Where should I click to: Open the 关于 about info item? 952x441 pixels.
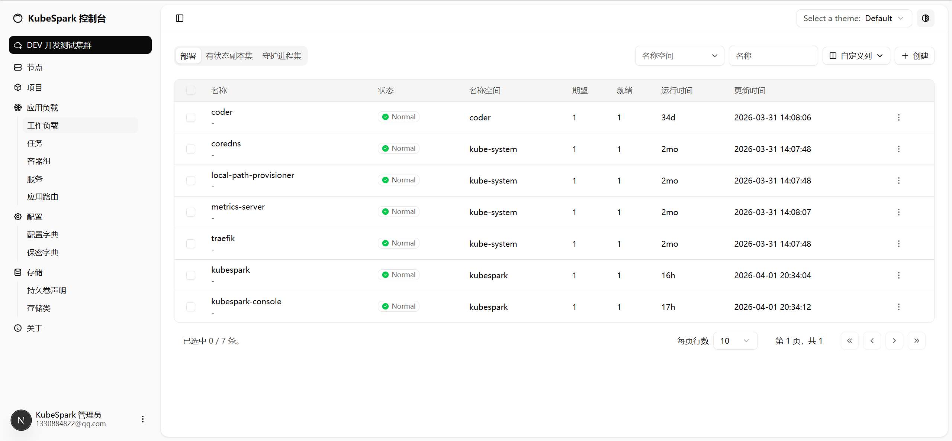(35, 328)
